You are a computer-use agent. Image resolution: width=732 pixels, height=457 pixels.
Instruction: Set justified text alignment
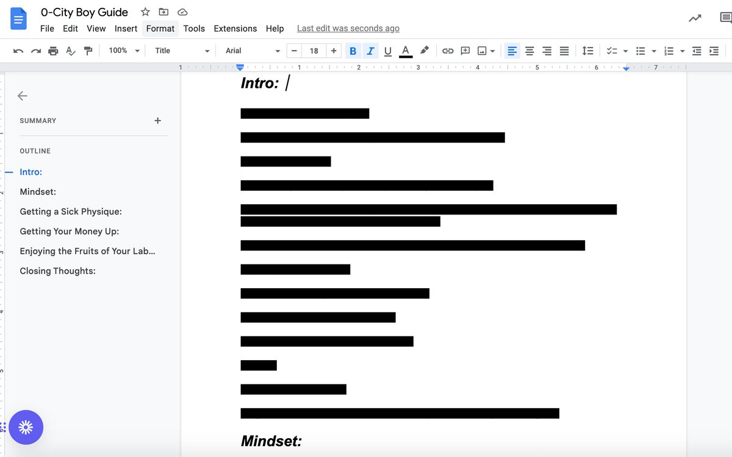coord(564,51)
